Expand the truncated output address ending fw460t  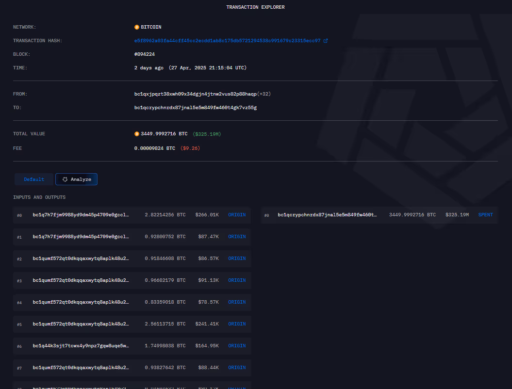[x=328, y=214]
